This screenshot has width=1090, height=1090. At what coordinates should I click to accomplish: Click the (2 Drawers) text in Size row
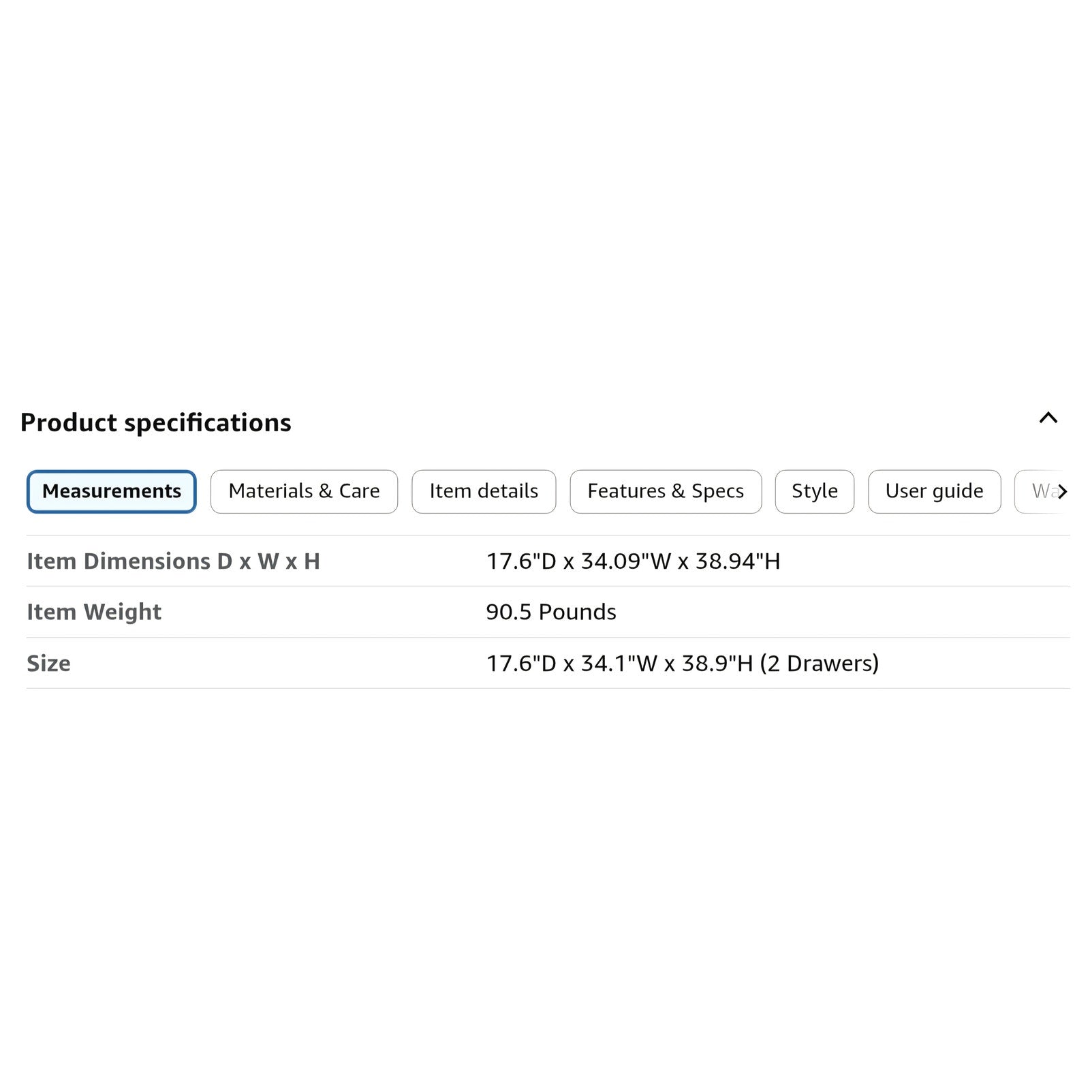pyautogui.click(x=820, y=664)
